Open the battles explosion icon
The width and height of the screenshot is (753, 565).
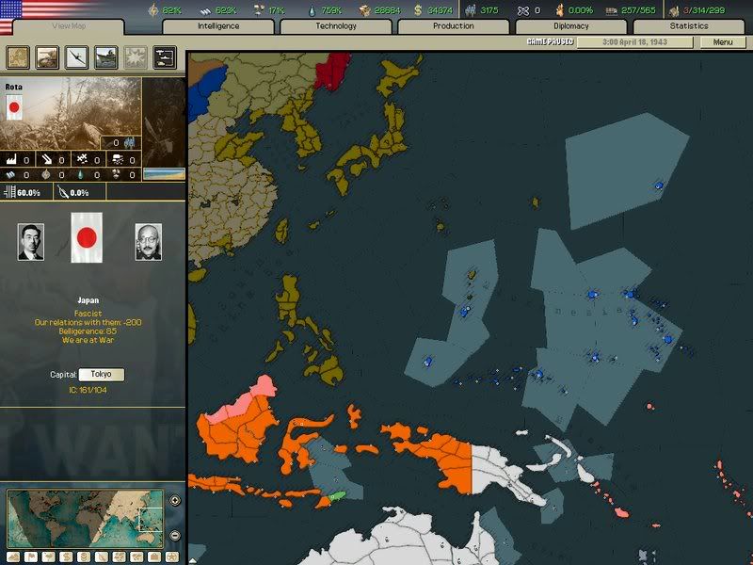[x=136, y=57]
